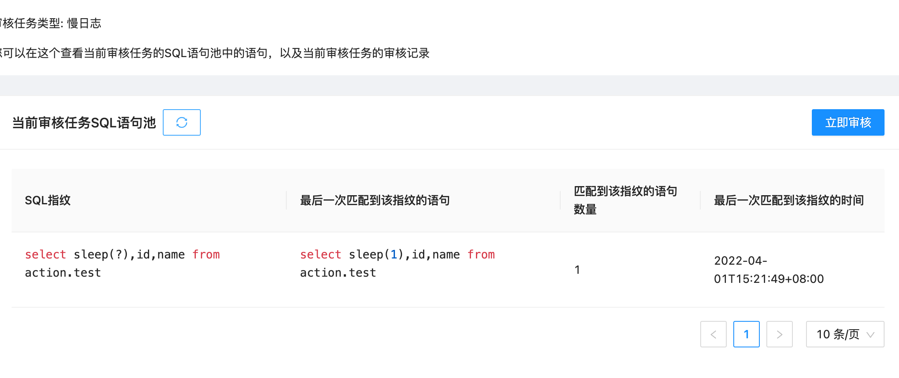Screen dimensions: 899x378
Task: Open the page size selector showing 10条/页
Action: pos(845,334)
